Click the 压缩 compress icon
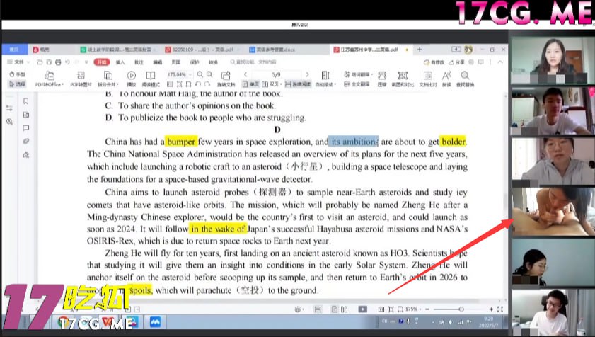The image size is (595, 337). [381, 79]
